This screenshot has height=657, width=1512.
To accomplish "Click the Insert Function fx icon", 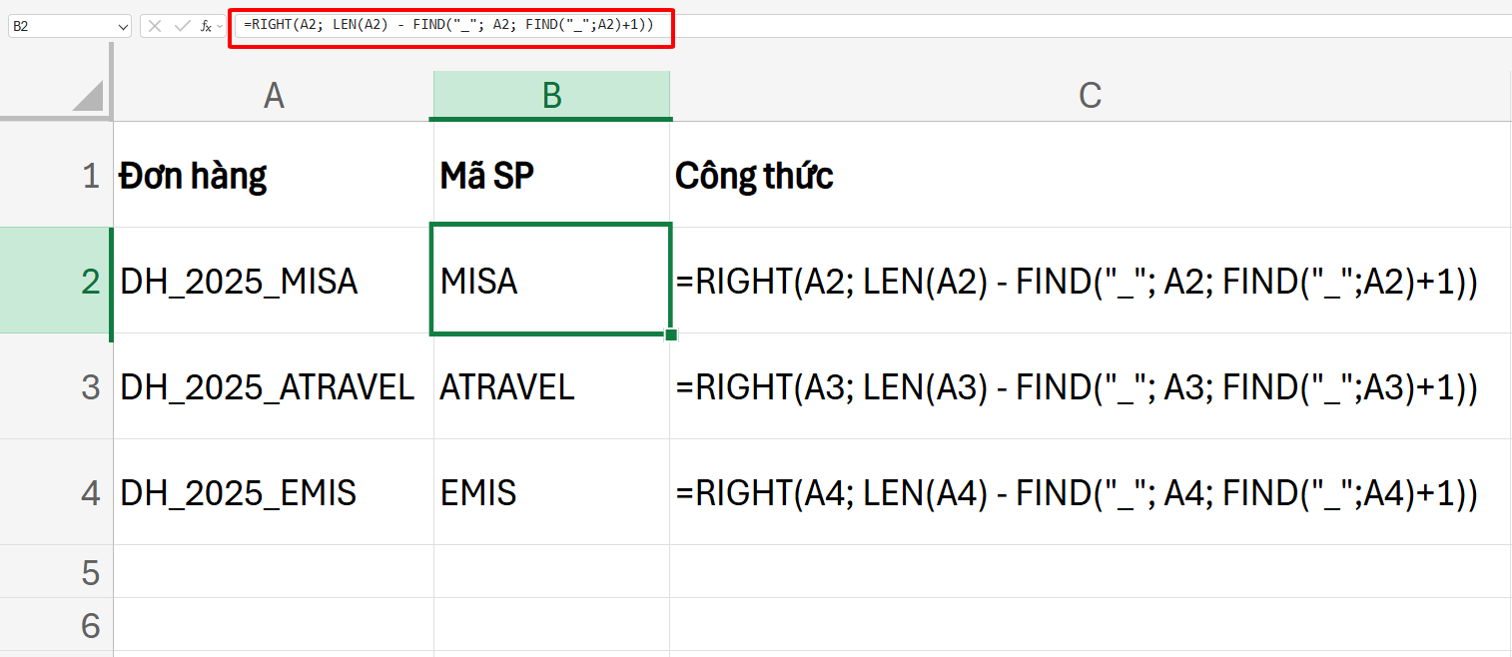I will pyautogui.click(x=206, y=26).
